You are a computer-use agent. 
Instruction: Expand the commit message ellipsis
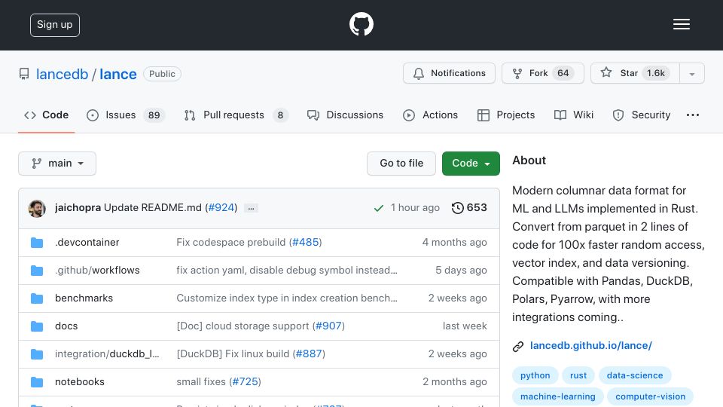coord(251,208)
